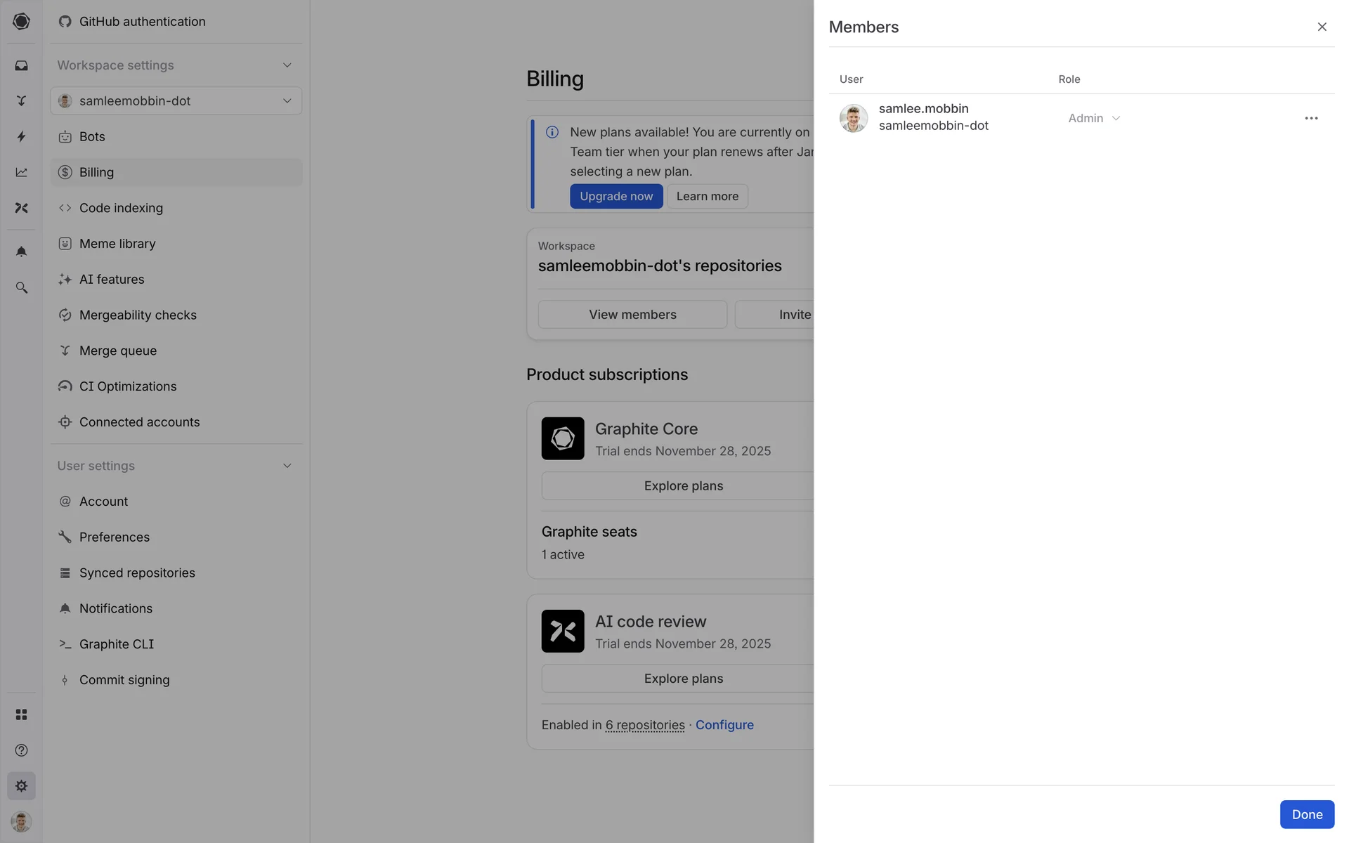Click the help question mark icon

tap(21, 750)
